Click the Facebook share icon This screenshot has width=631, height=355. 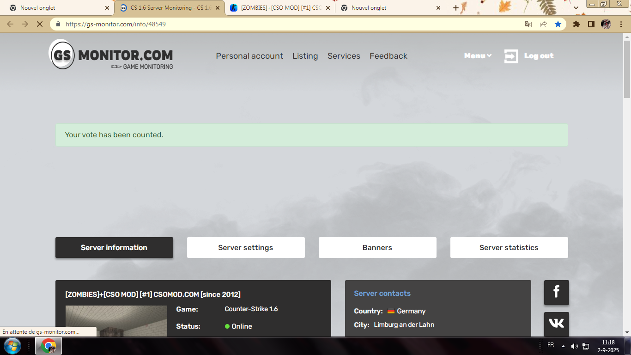click(x=556, y=292)
